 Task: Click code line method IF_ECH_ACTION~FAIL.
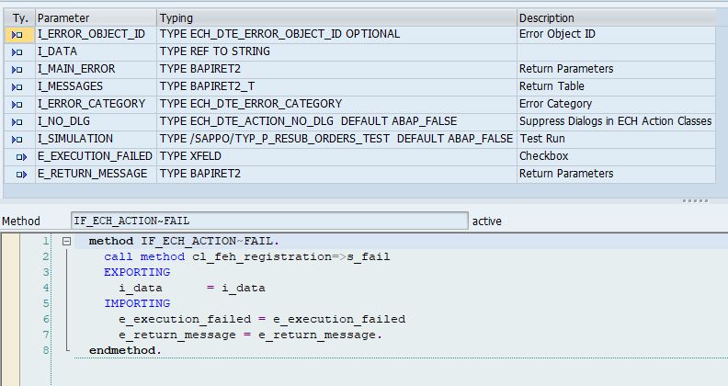point(184,241)
